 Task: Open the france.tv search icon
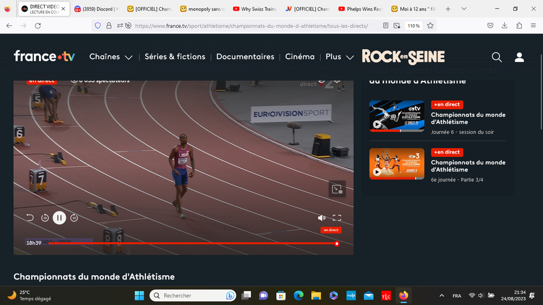click(x=496, y=57)
